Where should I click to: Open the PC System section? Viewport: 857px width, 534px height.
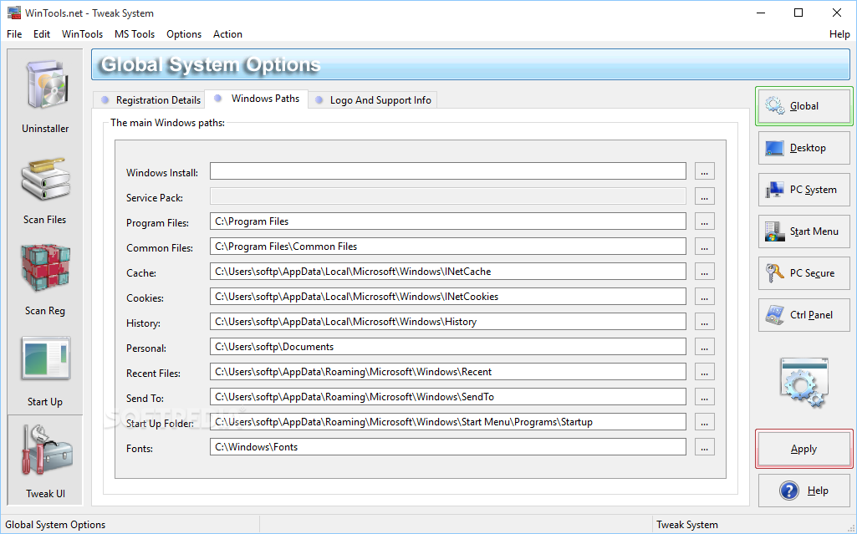[x=803, y=190]
